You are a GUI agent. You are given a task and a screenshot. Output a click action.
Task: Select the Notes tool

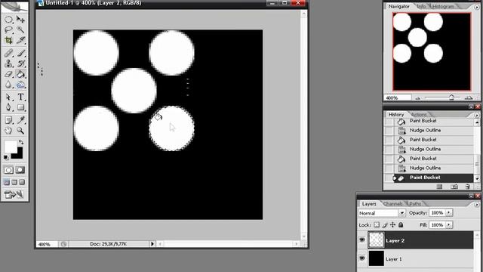pyautogui.click(x=8, y=120)
